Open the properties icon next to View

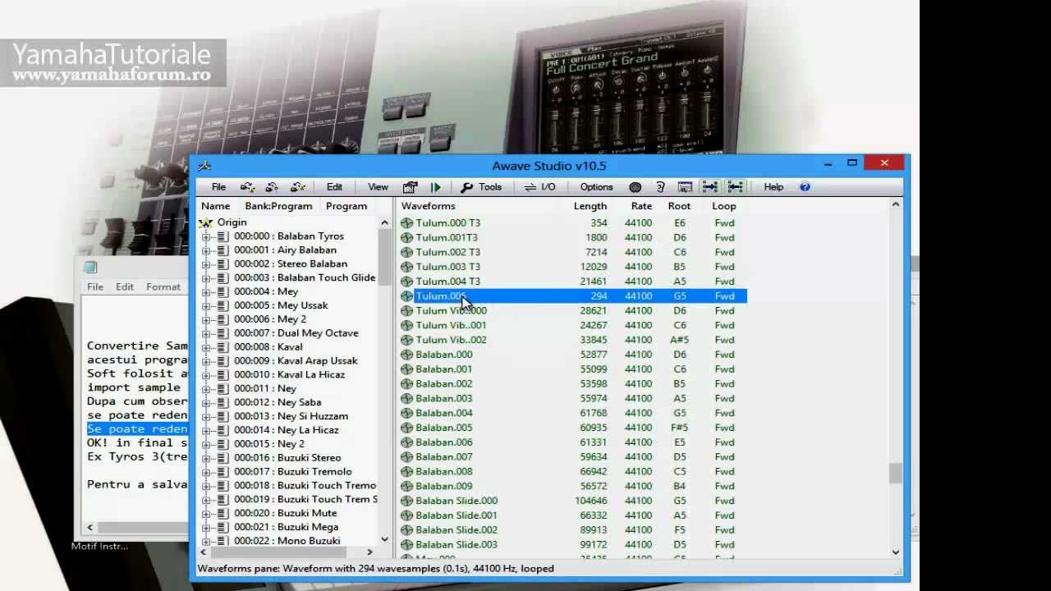coord(411,187)
